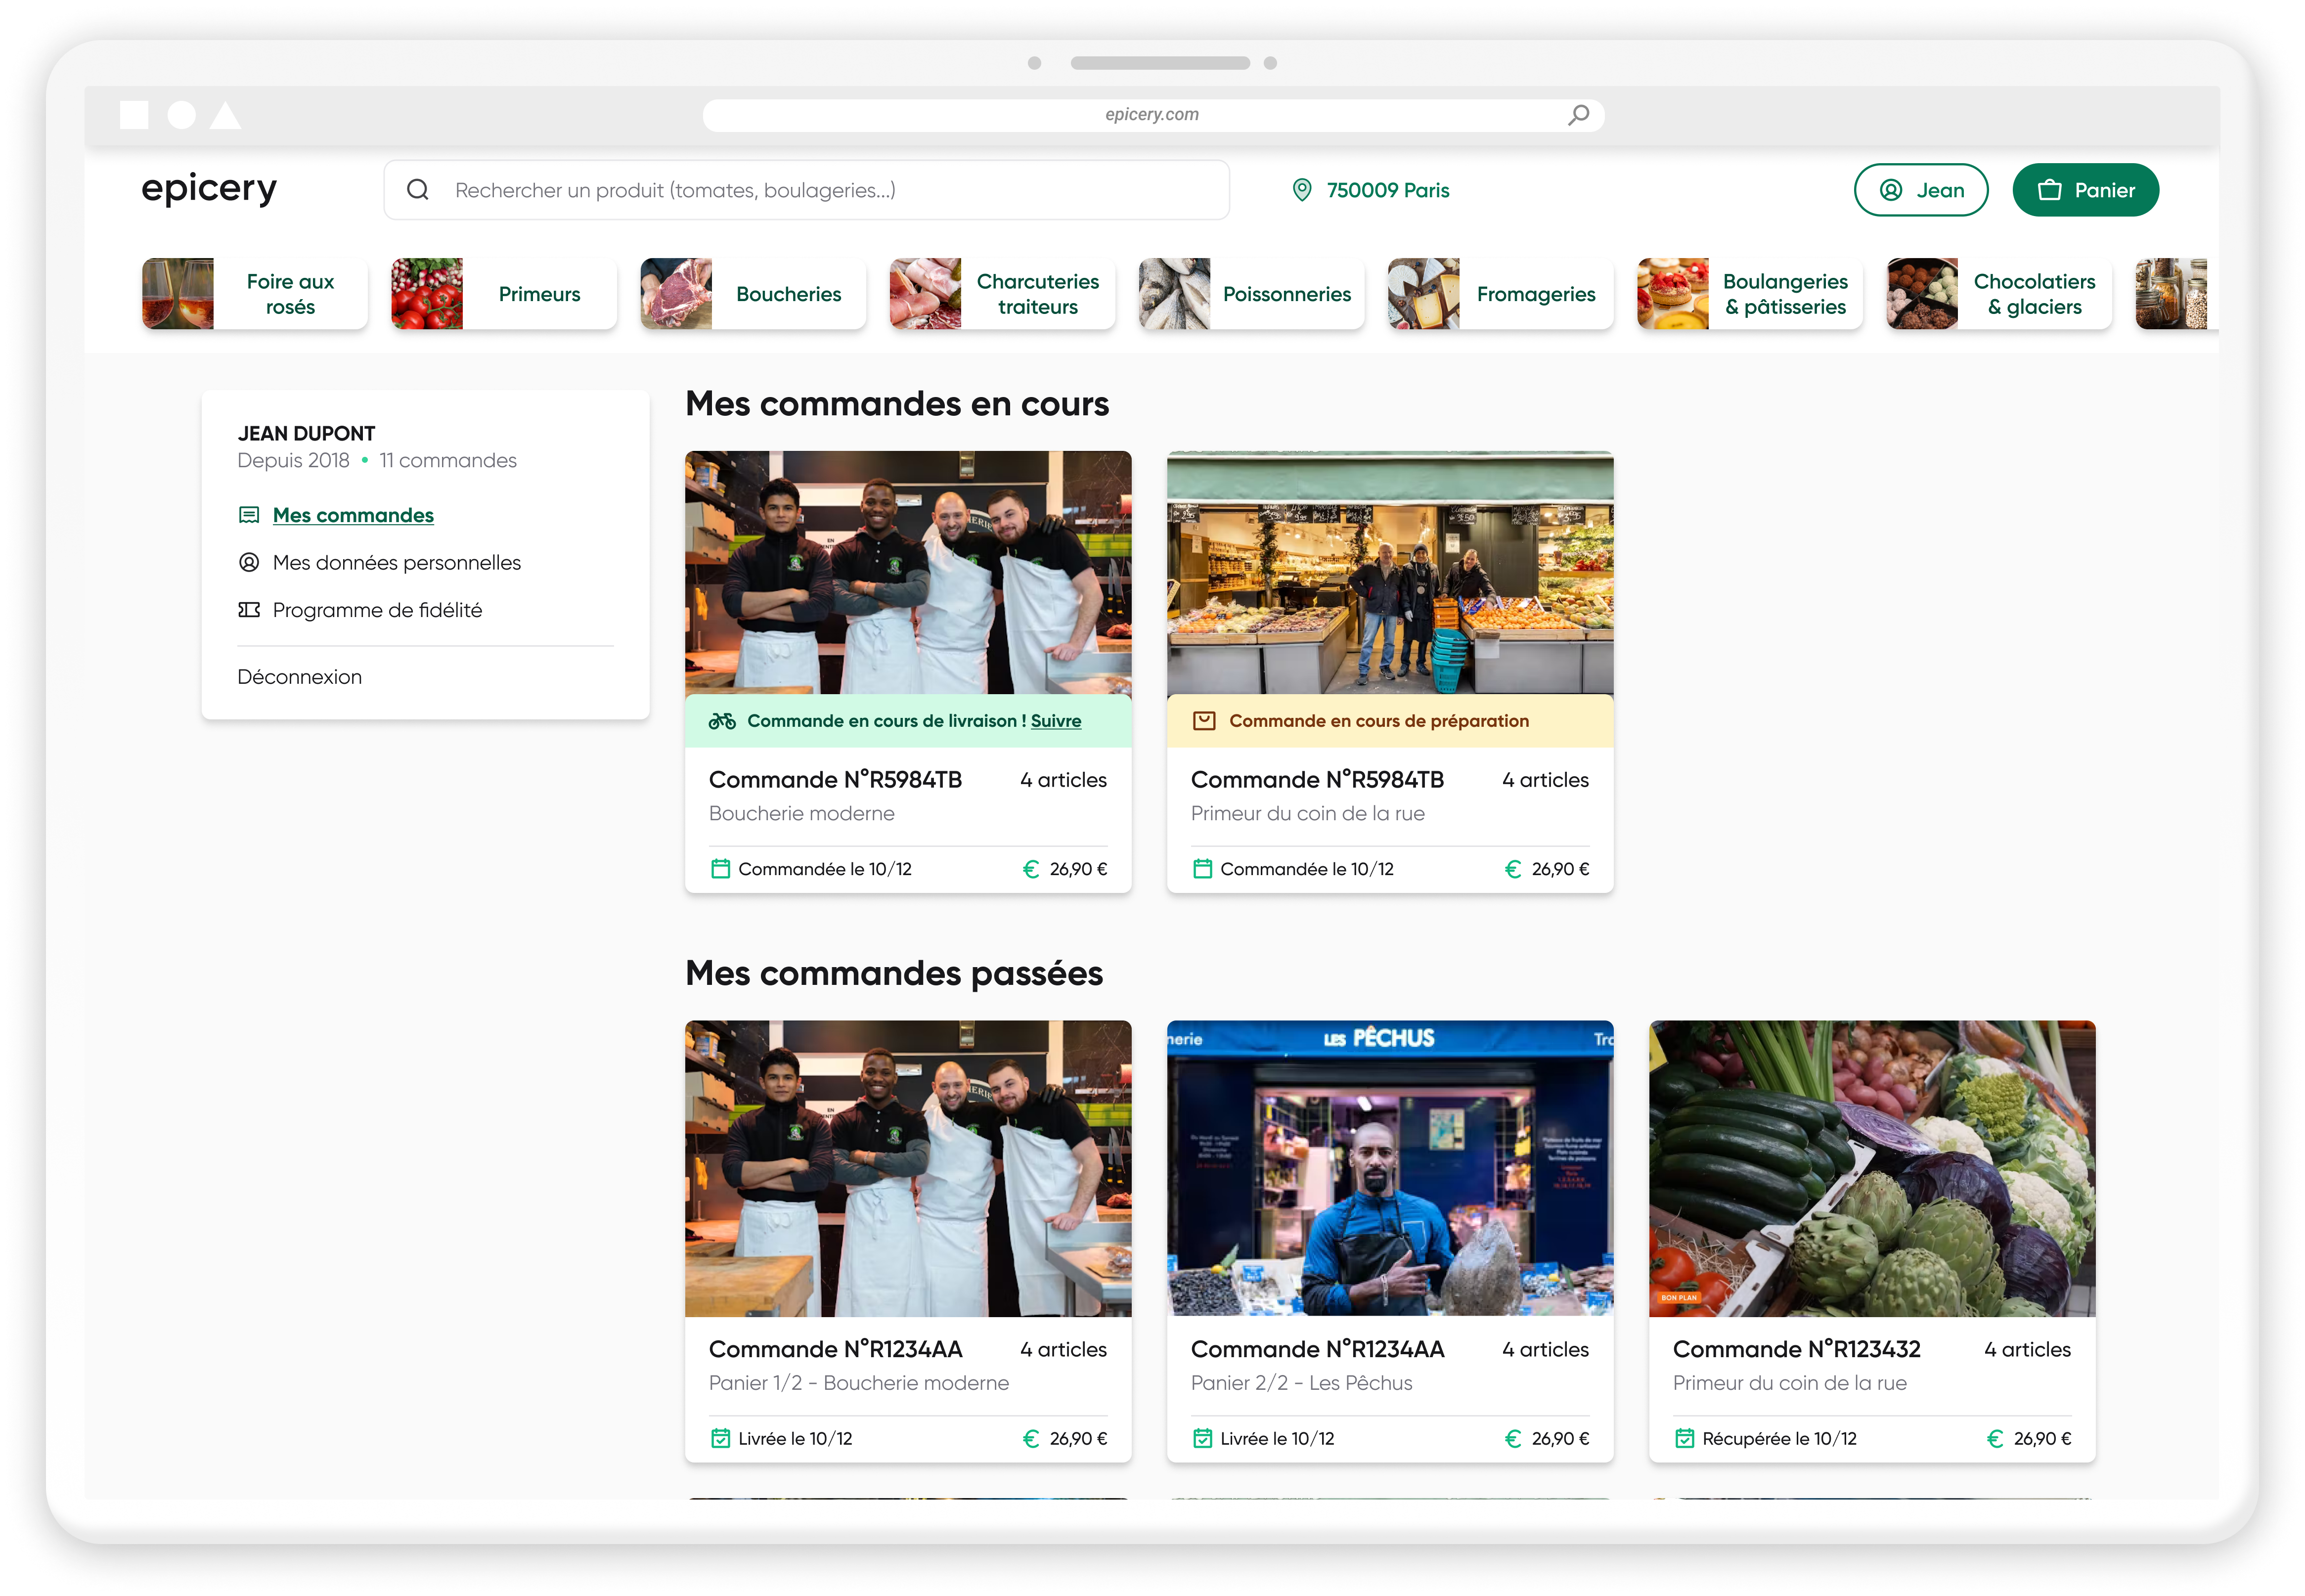Screen dimensions: 2305x1596
Task: Follow delivery via the Suivre link
Action: click(1056, 721)
